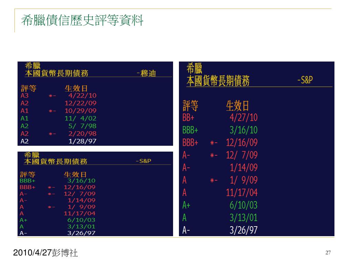The image size is (352, 264).
Task: Click the -S&P label in the small panel
Action: [x=143, y=161]
